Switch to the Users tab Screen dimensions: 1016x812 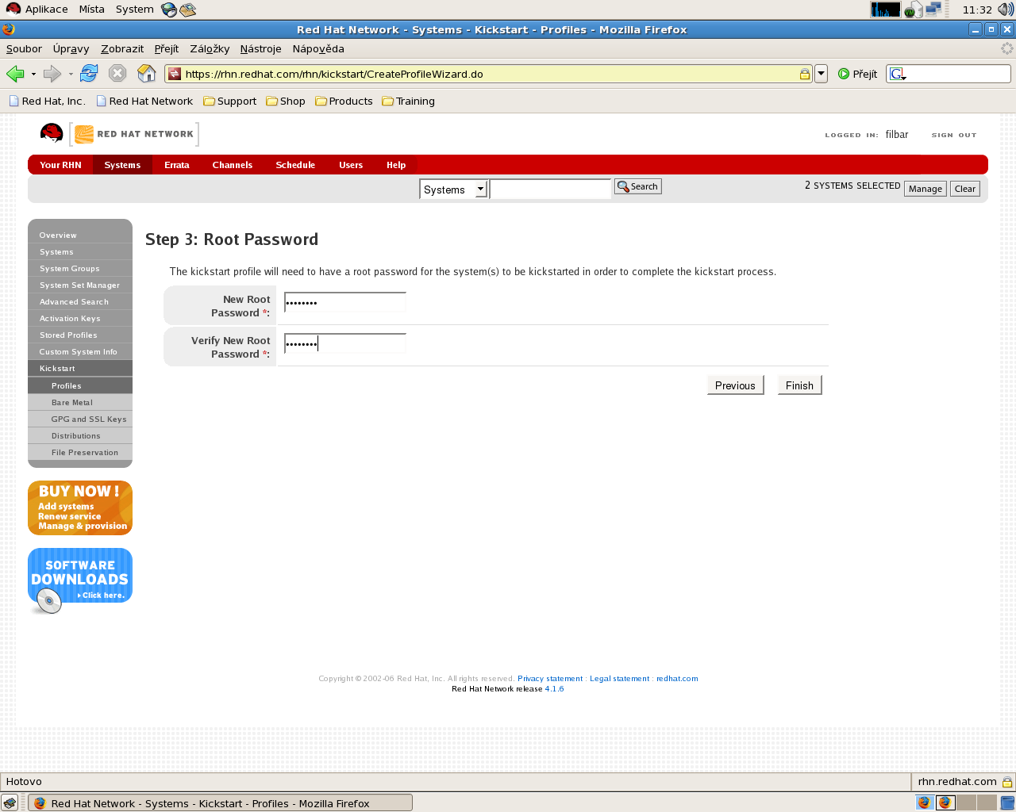351,165
